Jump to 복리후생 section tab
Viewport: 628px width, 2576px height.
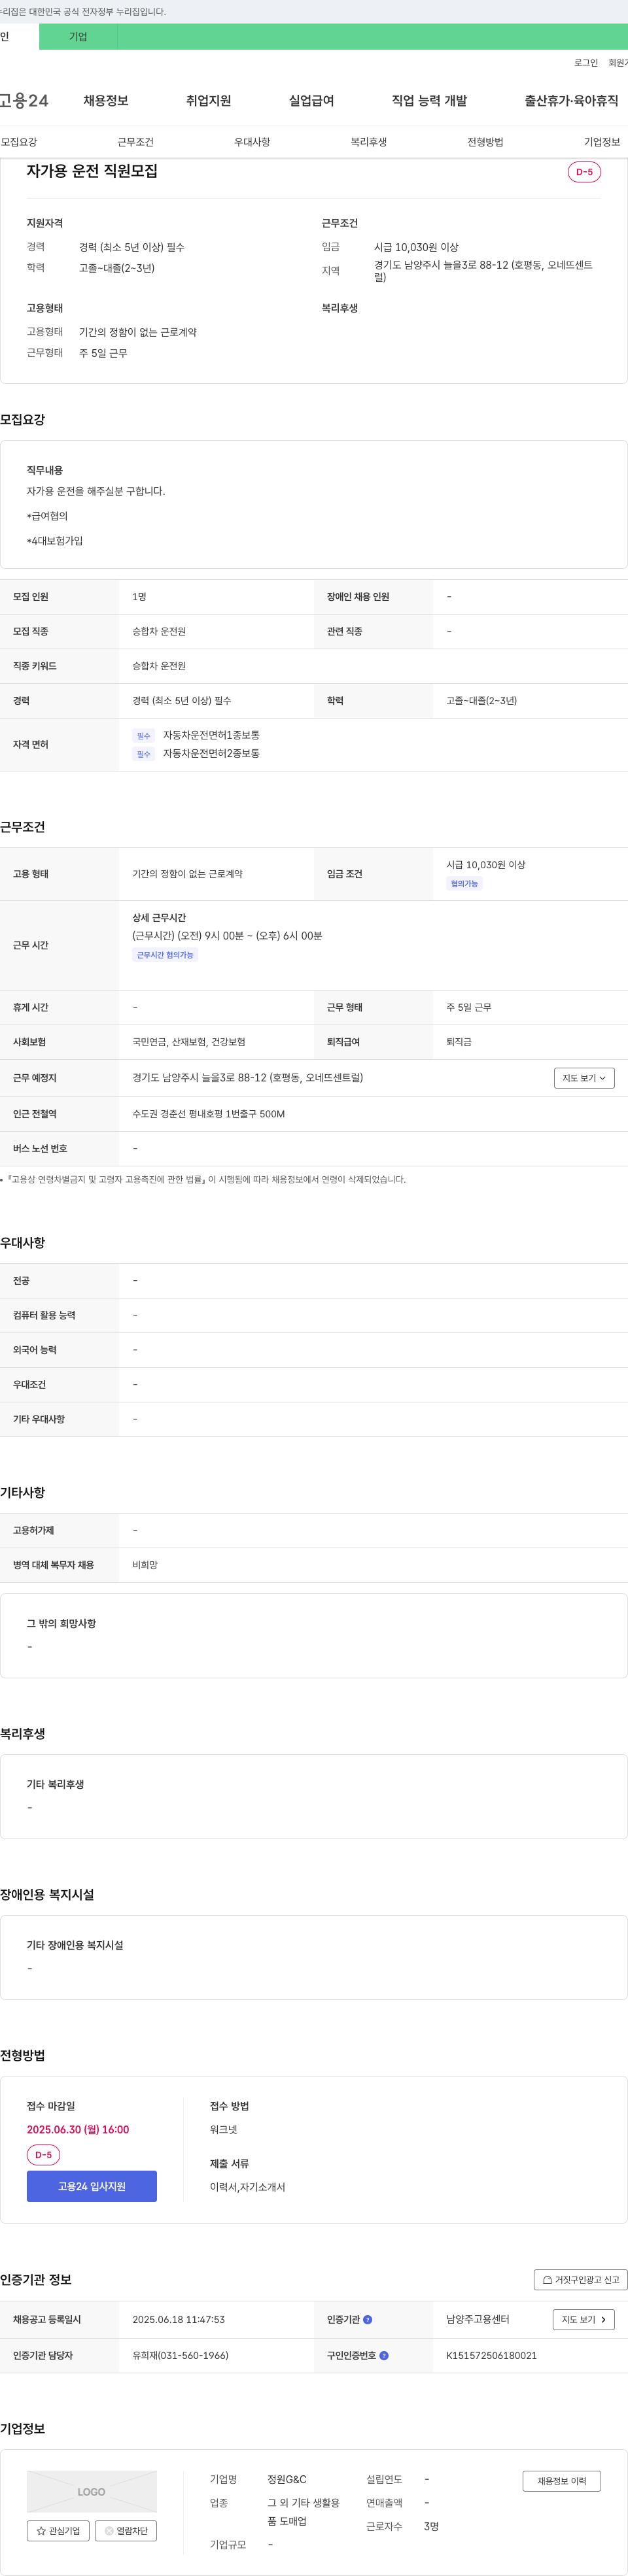coord(368,142)
